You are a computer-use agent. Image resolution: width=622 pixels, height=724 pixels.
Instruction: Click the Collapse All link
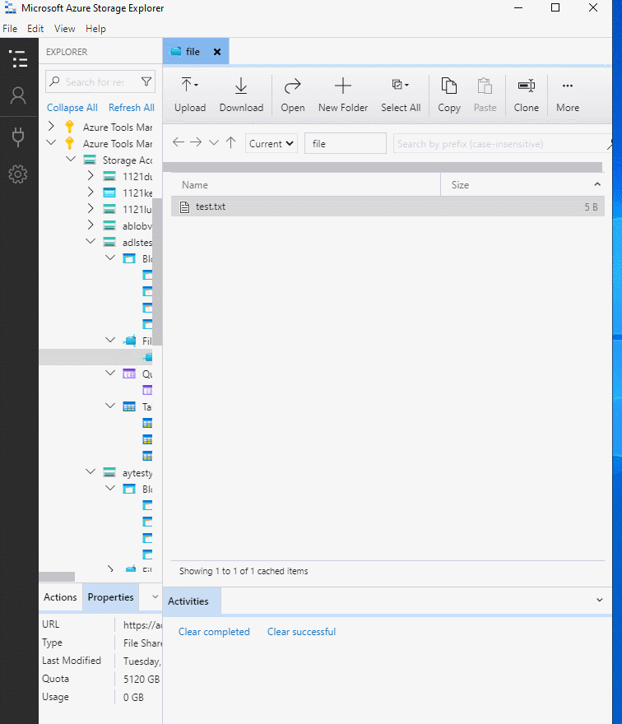pyautogui.click(x=72, y=108)
